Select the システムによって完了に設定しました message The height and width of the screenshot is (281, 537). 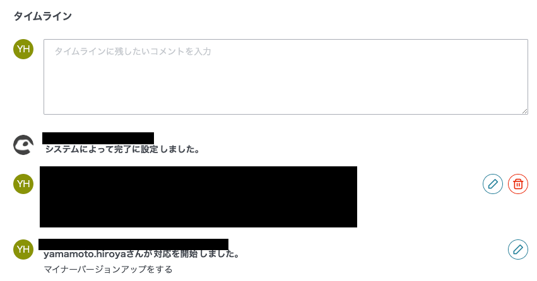[x=122, y=149]
